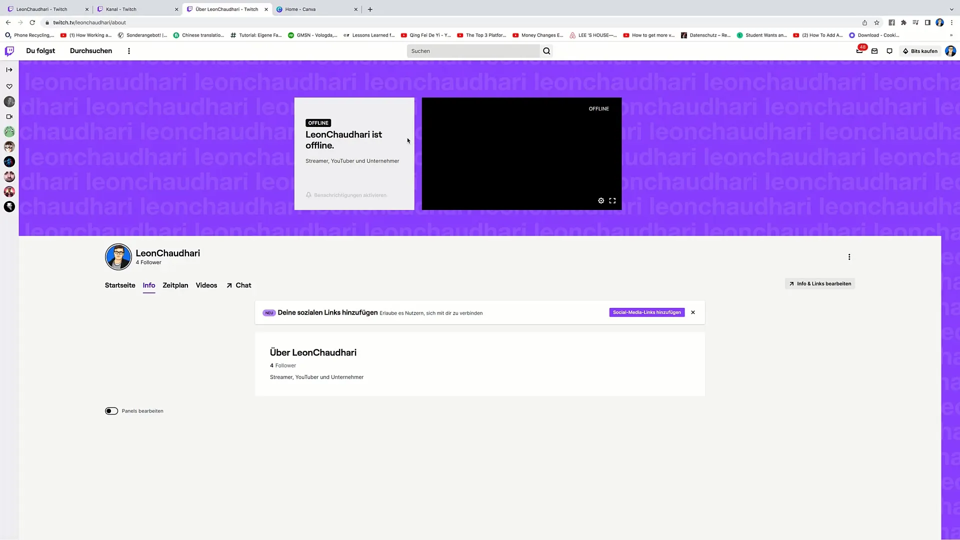This screenshot has width=960, height=540.
Task: Open the Videos tab
Action: [206, 285]
